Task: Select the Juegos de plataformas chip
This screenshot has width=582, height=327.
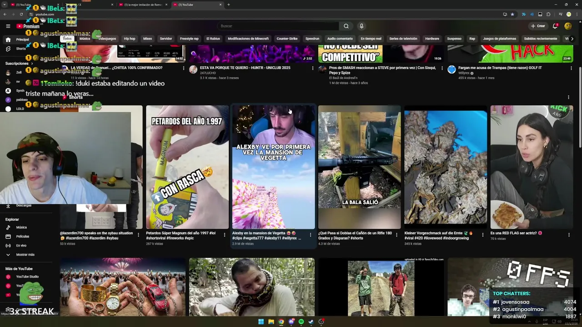Action: 500,39
